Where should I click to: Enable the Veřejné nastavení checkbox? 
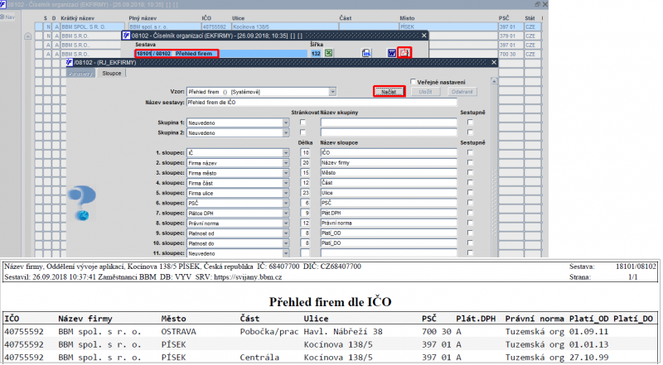(413, 82)
